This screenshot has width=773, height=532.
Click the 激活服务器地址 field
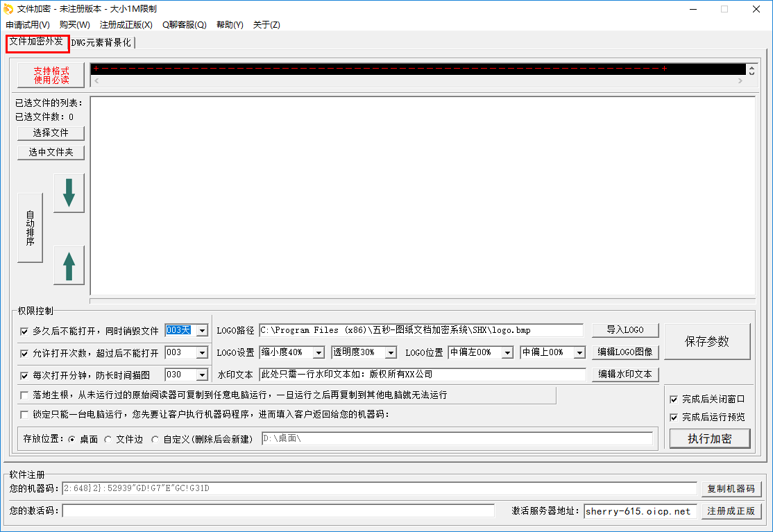click(x=640, y=511)
